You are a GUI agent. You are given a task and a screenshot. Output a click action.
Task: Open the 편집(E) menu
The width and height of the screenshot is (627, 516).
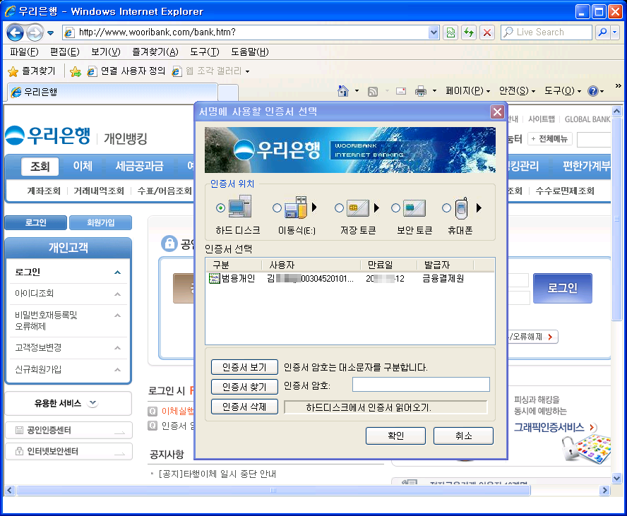tap(65, 52)
